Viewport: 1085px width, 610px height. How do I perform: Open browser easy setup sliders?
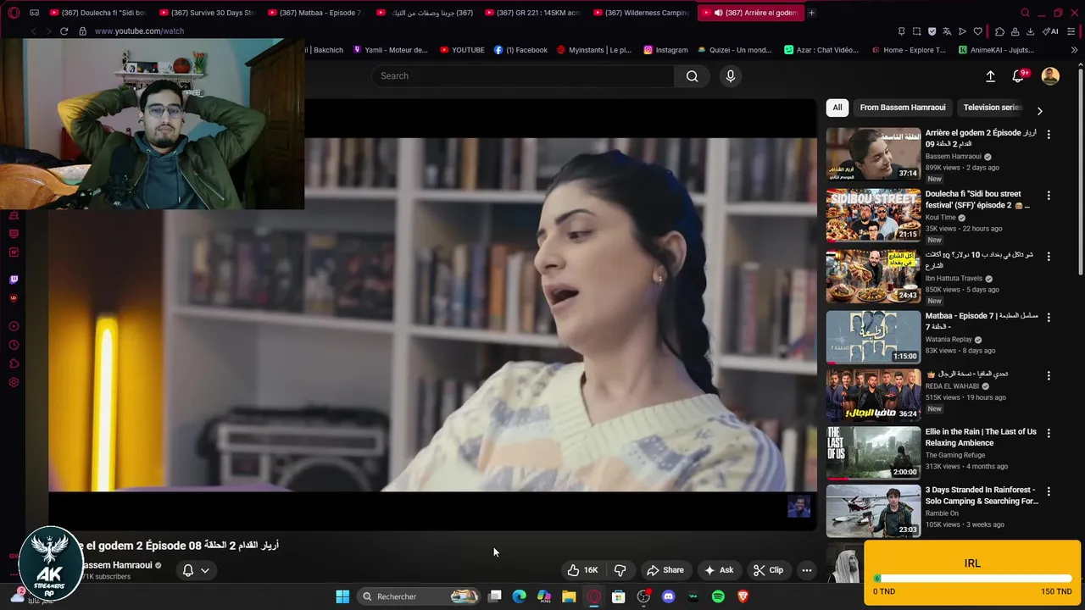tap(1072, 31)
